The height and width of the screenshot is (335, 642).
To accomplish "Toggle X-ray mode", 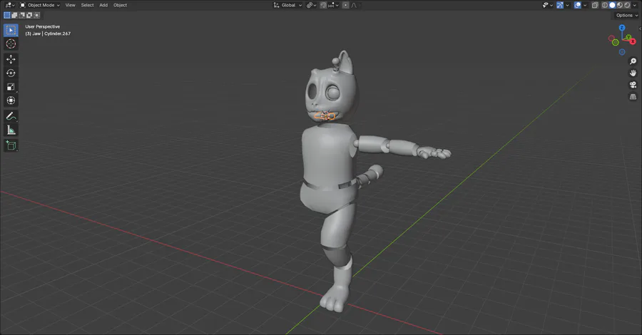I will point(595,5).
